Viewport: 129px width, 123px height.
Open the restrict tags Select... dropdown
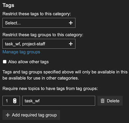(x=39, y=23)
